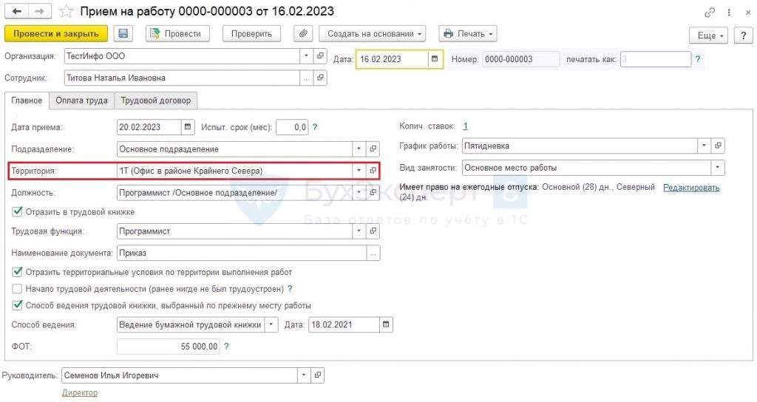
Task: Choose Сотрудник via ellipsis button
Action: [306, 78]
